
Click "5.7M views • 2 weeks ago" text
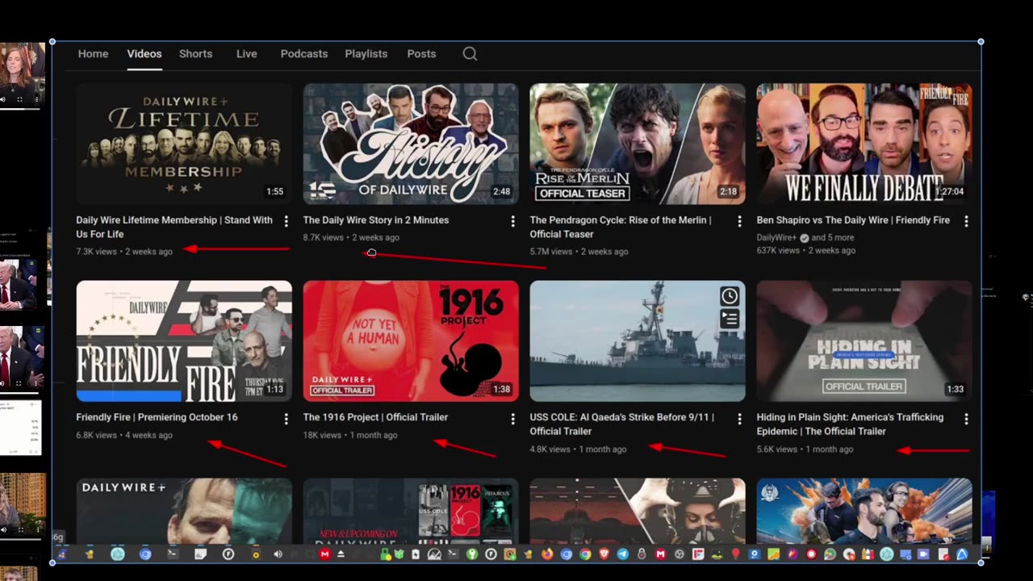click(579, 252)
